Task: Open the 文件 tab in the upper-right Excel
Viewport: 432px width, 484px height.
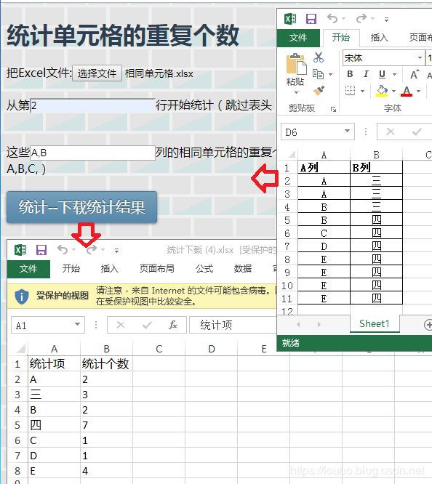Action: click(298, 38)
